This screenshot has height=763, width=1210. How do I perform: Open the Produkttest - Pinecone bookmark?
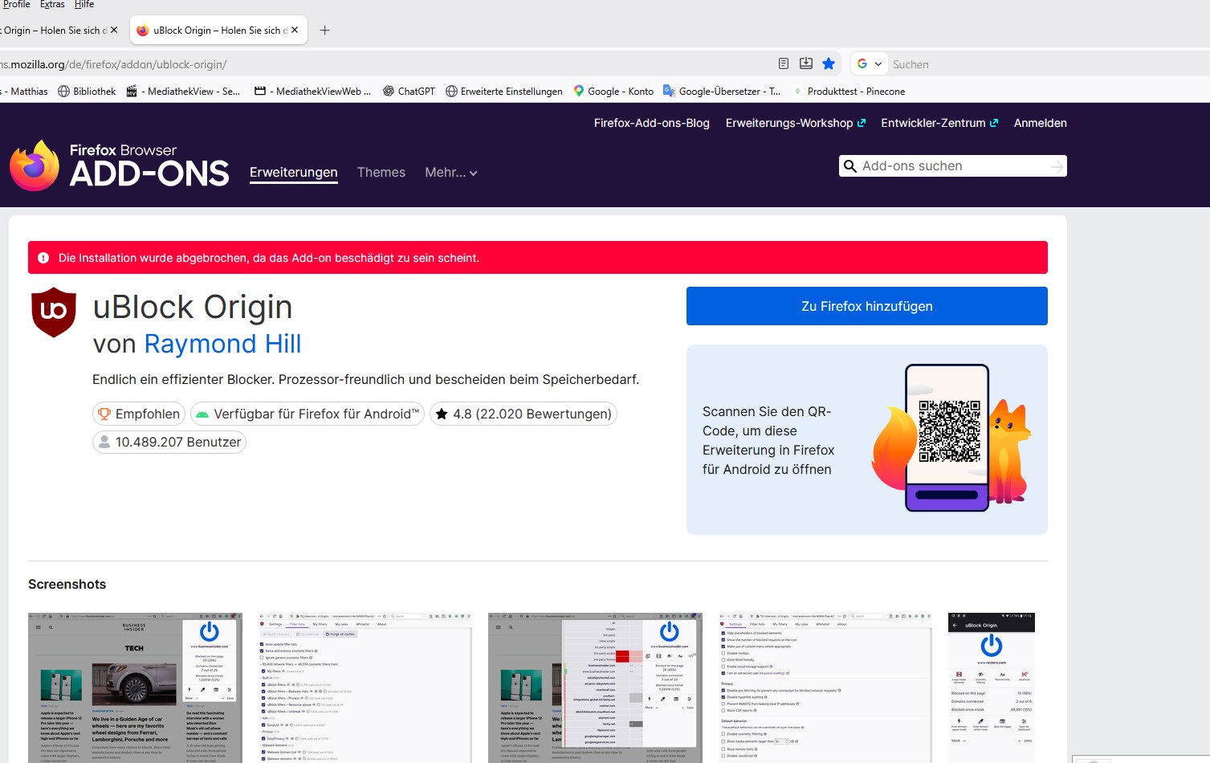(849, 92)
